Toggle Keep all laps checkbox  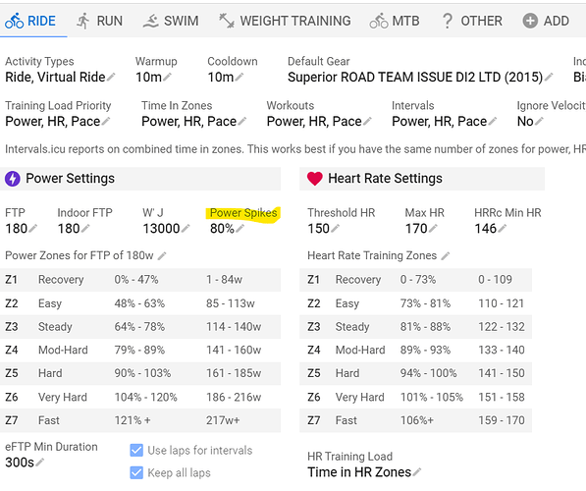[136, 472]
